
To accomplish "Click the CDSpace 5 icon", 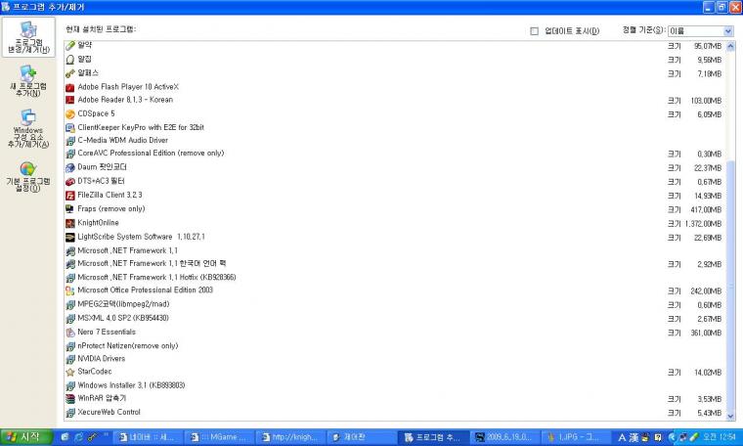I will click(x=70, y=114).
